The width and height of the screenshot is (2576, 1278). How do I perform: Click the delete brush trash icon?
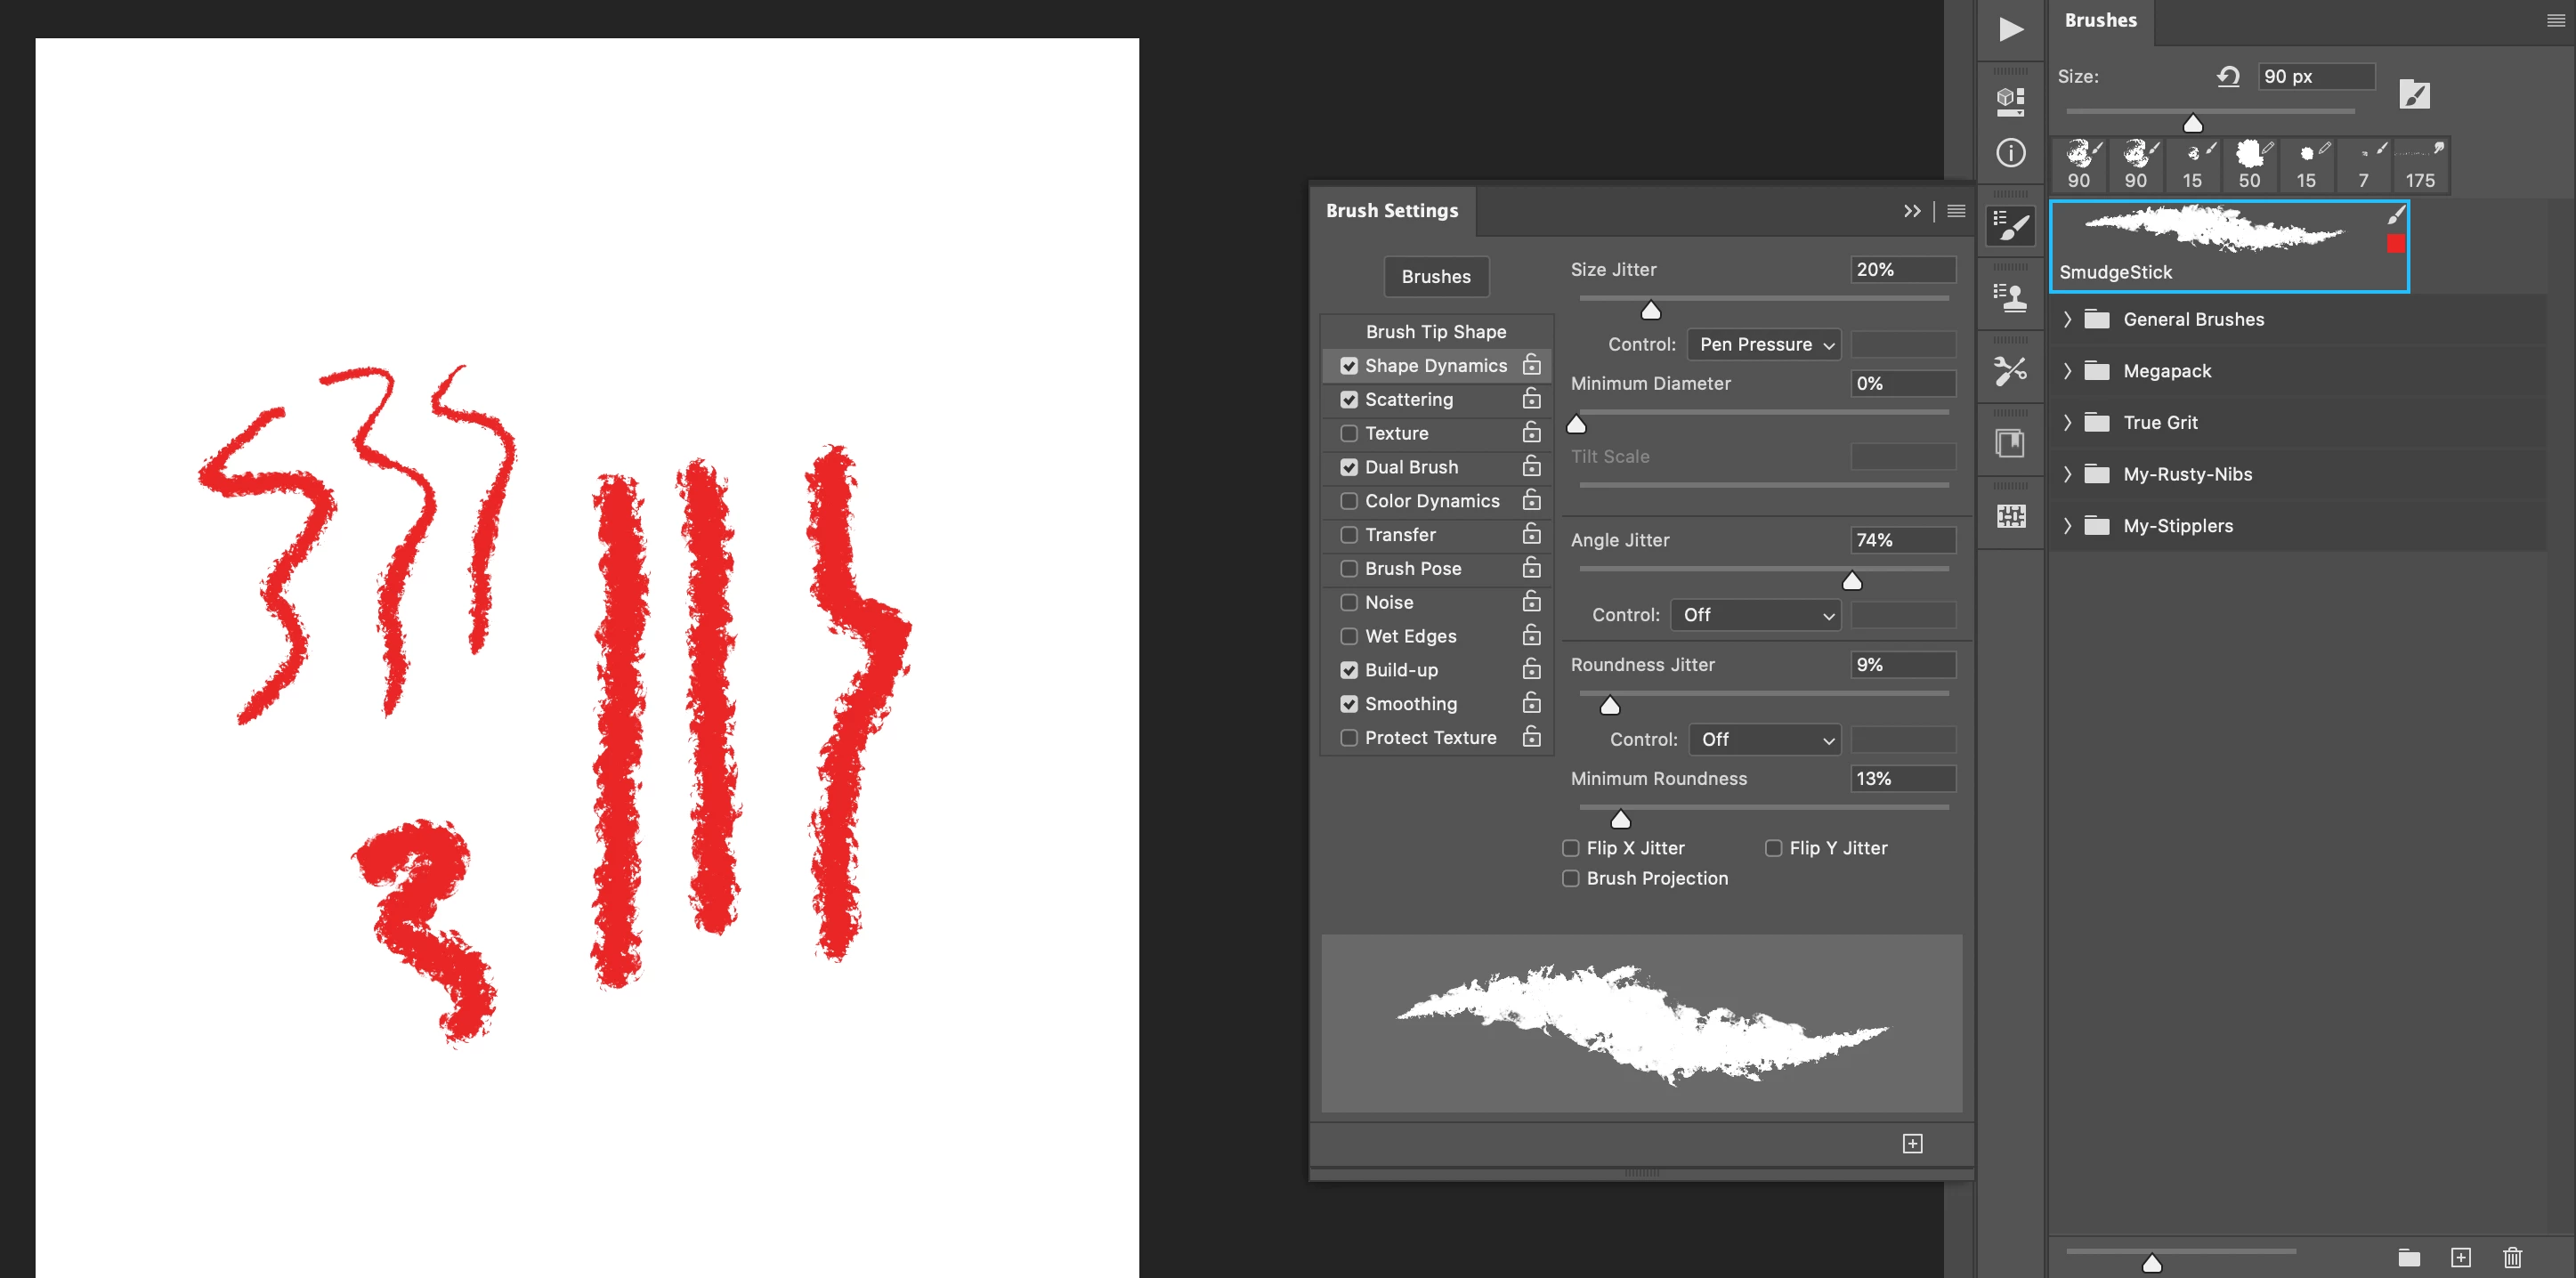pos(2511,1257)
